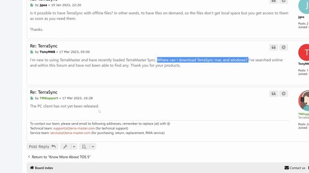Click the @ mention icon on TonyM68's post

click(283, 47)
